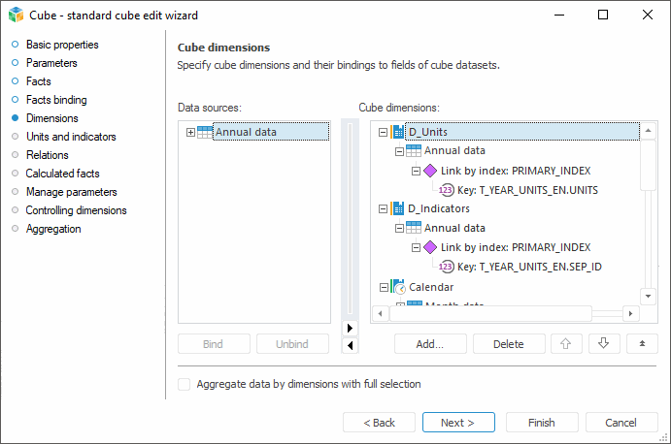Image resolution: width=671 pixels, height=444 pixels.
Task: Open the Calculated facts wizard page
Action: pos(62,174)
